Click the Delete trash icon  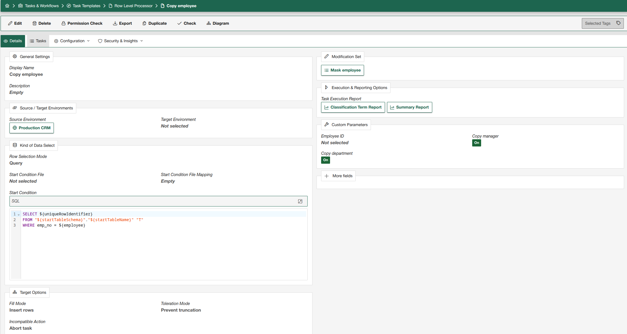point(35,23)
